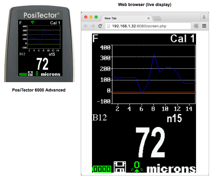This screenshot has width=212, height=180.
Task: Click 'B12' on PosiTector device screen
Action: click(22, 54)
